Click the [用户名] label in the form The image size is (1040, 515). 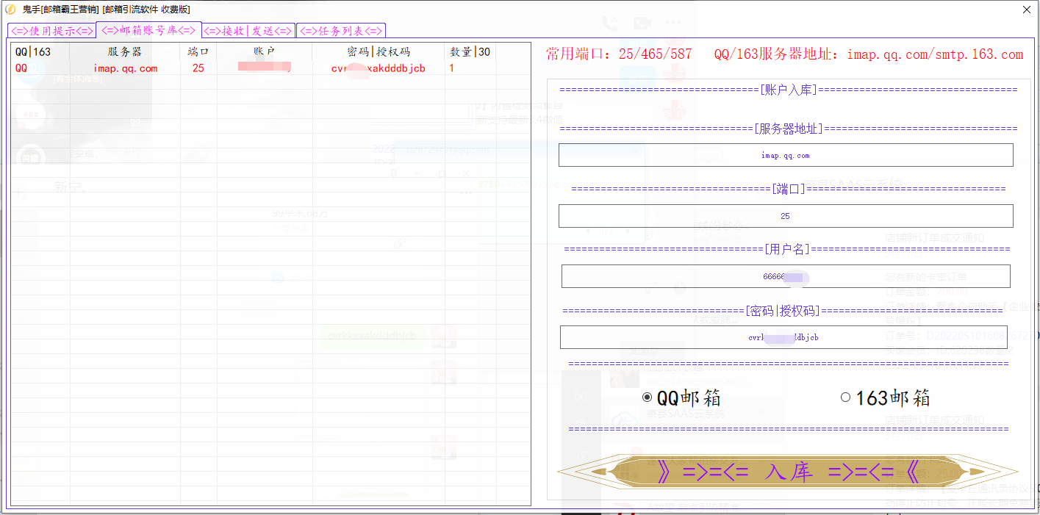(x=787, y=249)
